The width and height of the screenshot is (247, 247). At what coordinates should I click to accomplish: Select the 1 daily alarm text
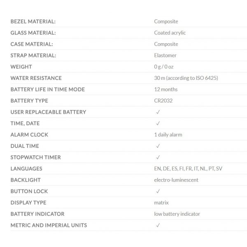[x=168, y=135]
